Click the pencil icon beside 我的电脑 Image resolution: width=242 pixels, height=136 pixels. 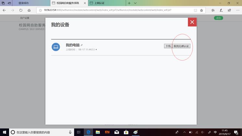tap(82, 45)
